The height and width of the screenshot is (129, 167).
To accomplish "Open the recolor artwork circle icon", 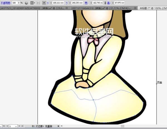I will click(26, 3).
